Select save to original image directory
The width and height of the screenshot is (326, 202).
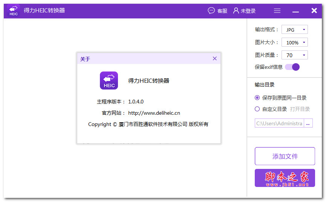pyautogui.click(x=257, y=98)
